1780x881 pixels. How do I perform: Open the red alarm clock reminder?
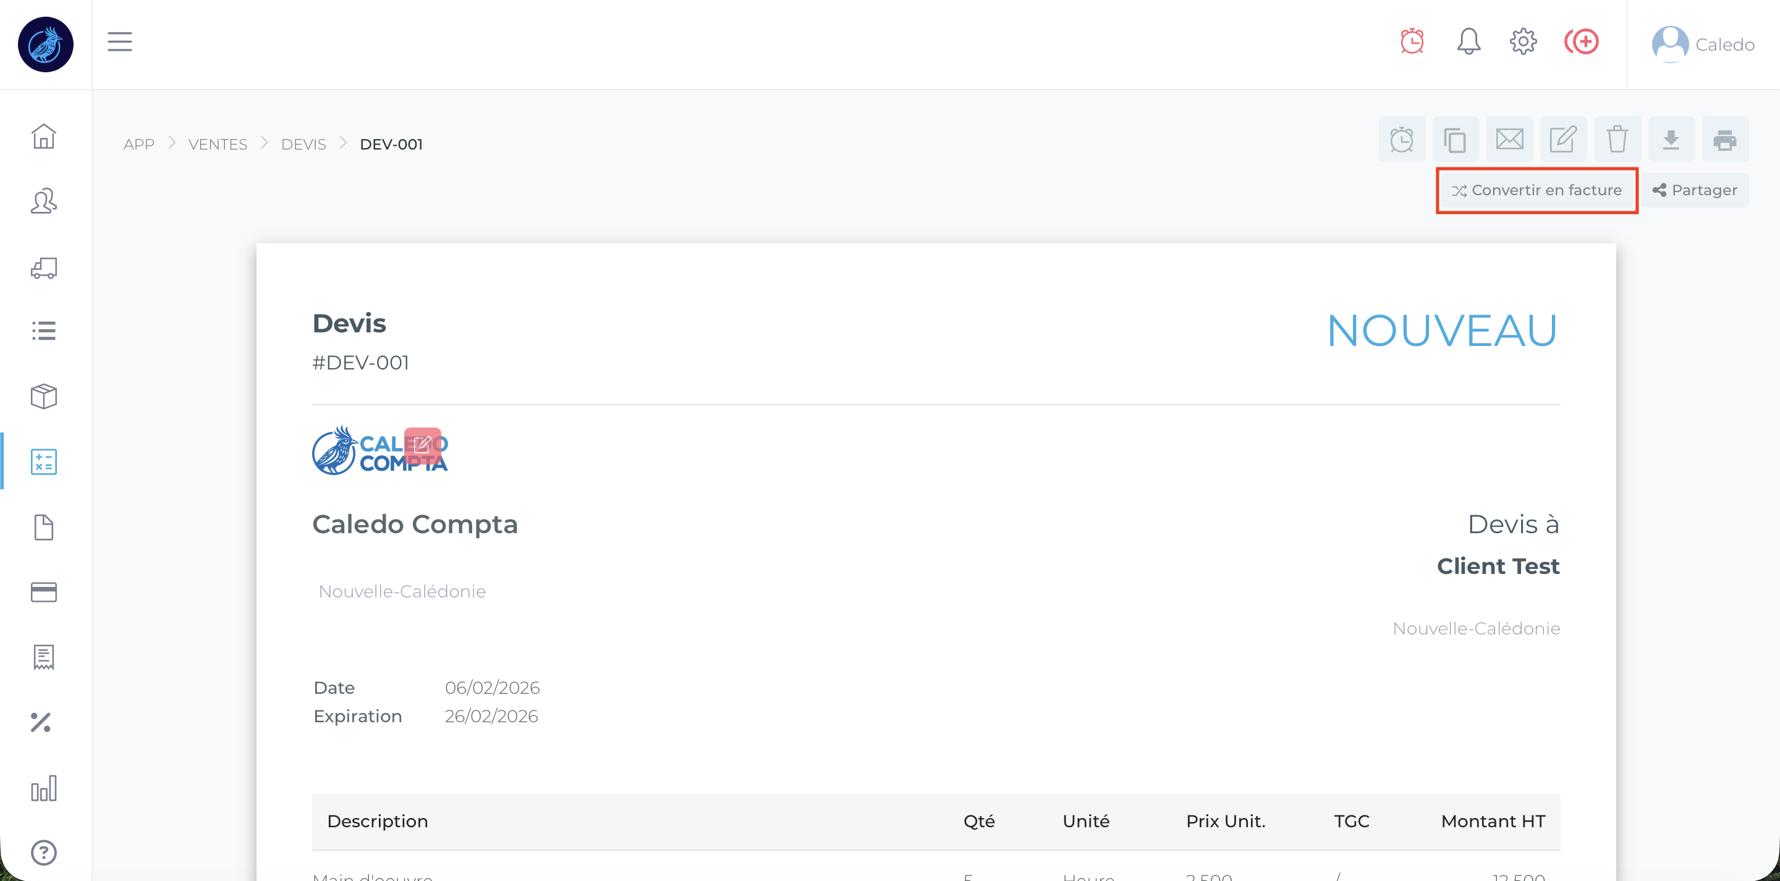[1412, 42]
